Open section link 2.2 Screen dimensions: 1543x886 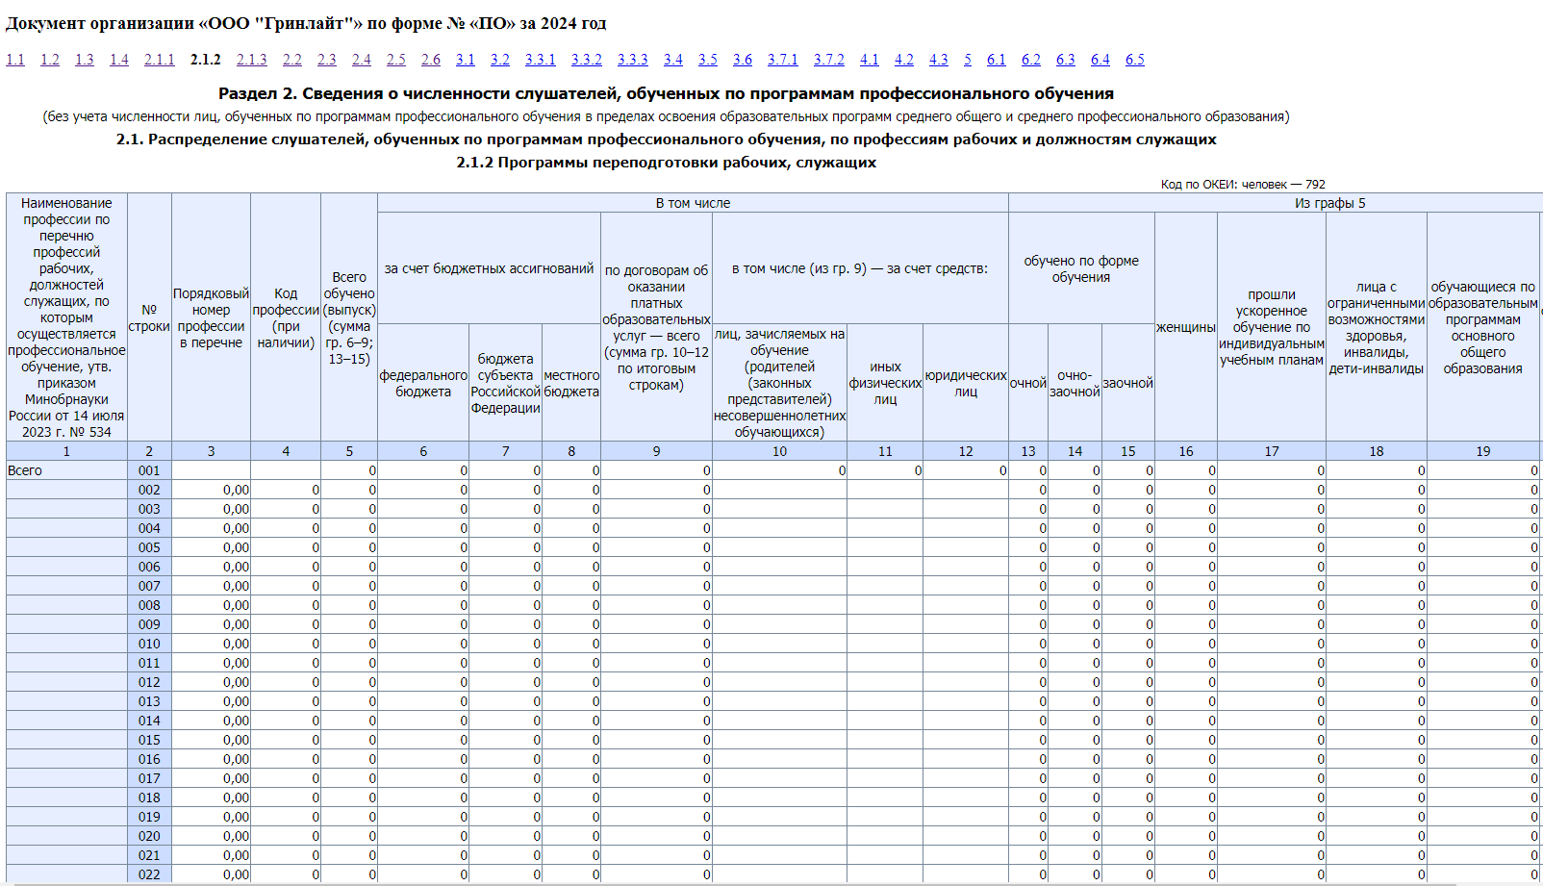(x=292, y=60)
